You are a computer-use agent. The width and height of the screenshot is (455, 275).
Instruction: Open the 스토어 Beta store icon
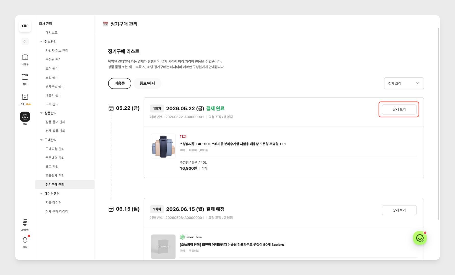pos(25,99)
